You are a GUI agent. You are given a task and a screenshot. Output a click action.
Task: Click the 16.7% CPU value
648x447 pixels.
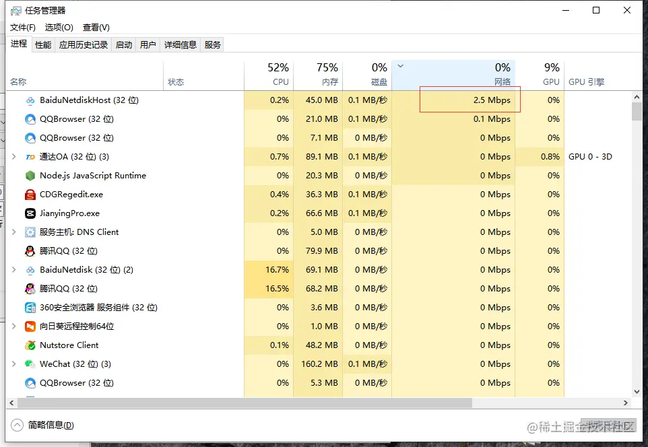[x=277, y=270]
